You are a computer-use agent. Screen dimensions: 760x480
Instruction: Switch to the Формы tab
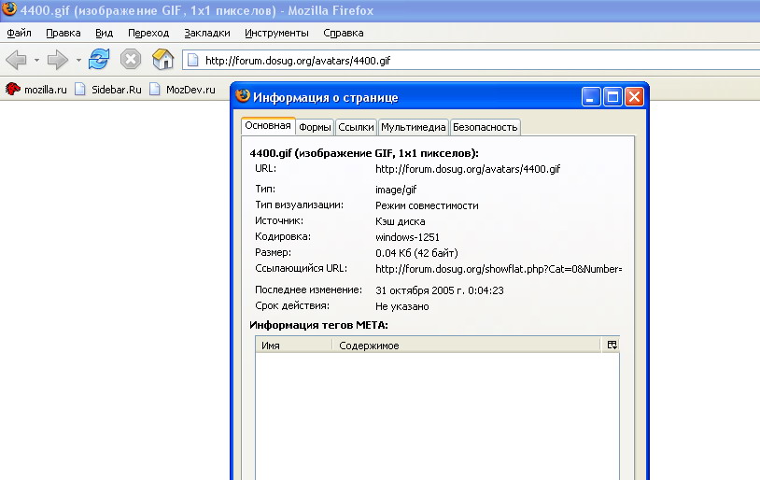315,127
